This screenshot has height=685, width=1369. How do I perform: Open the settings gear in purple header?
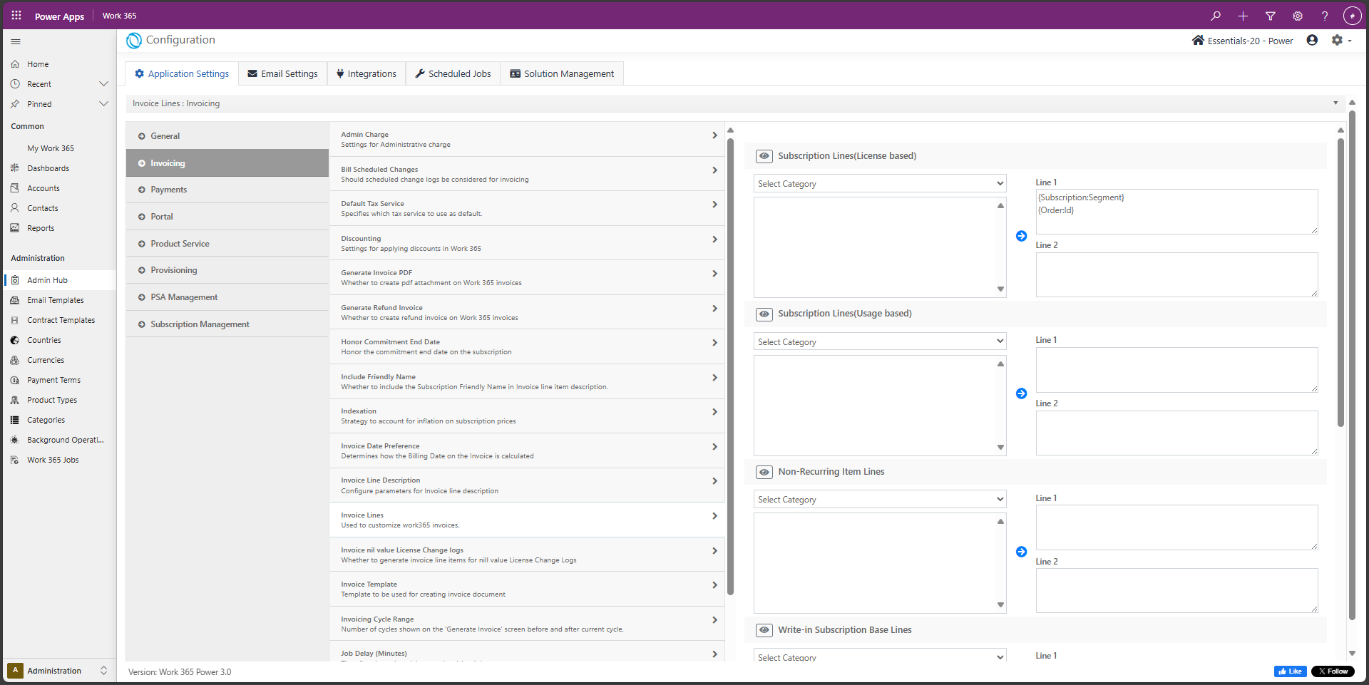[x=1298, y=16]
